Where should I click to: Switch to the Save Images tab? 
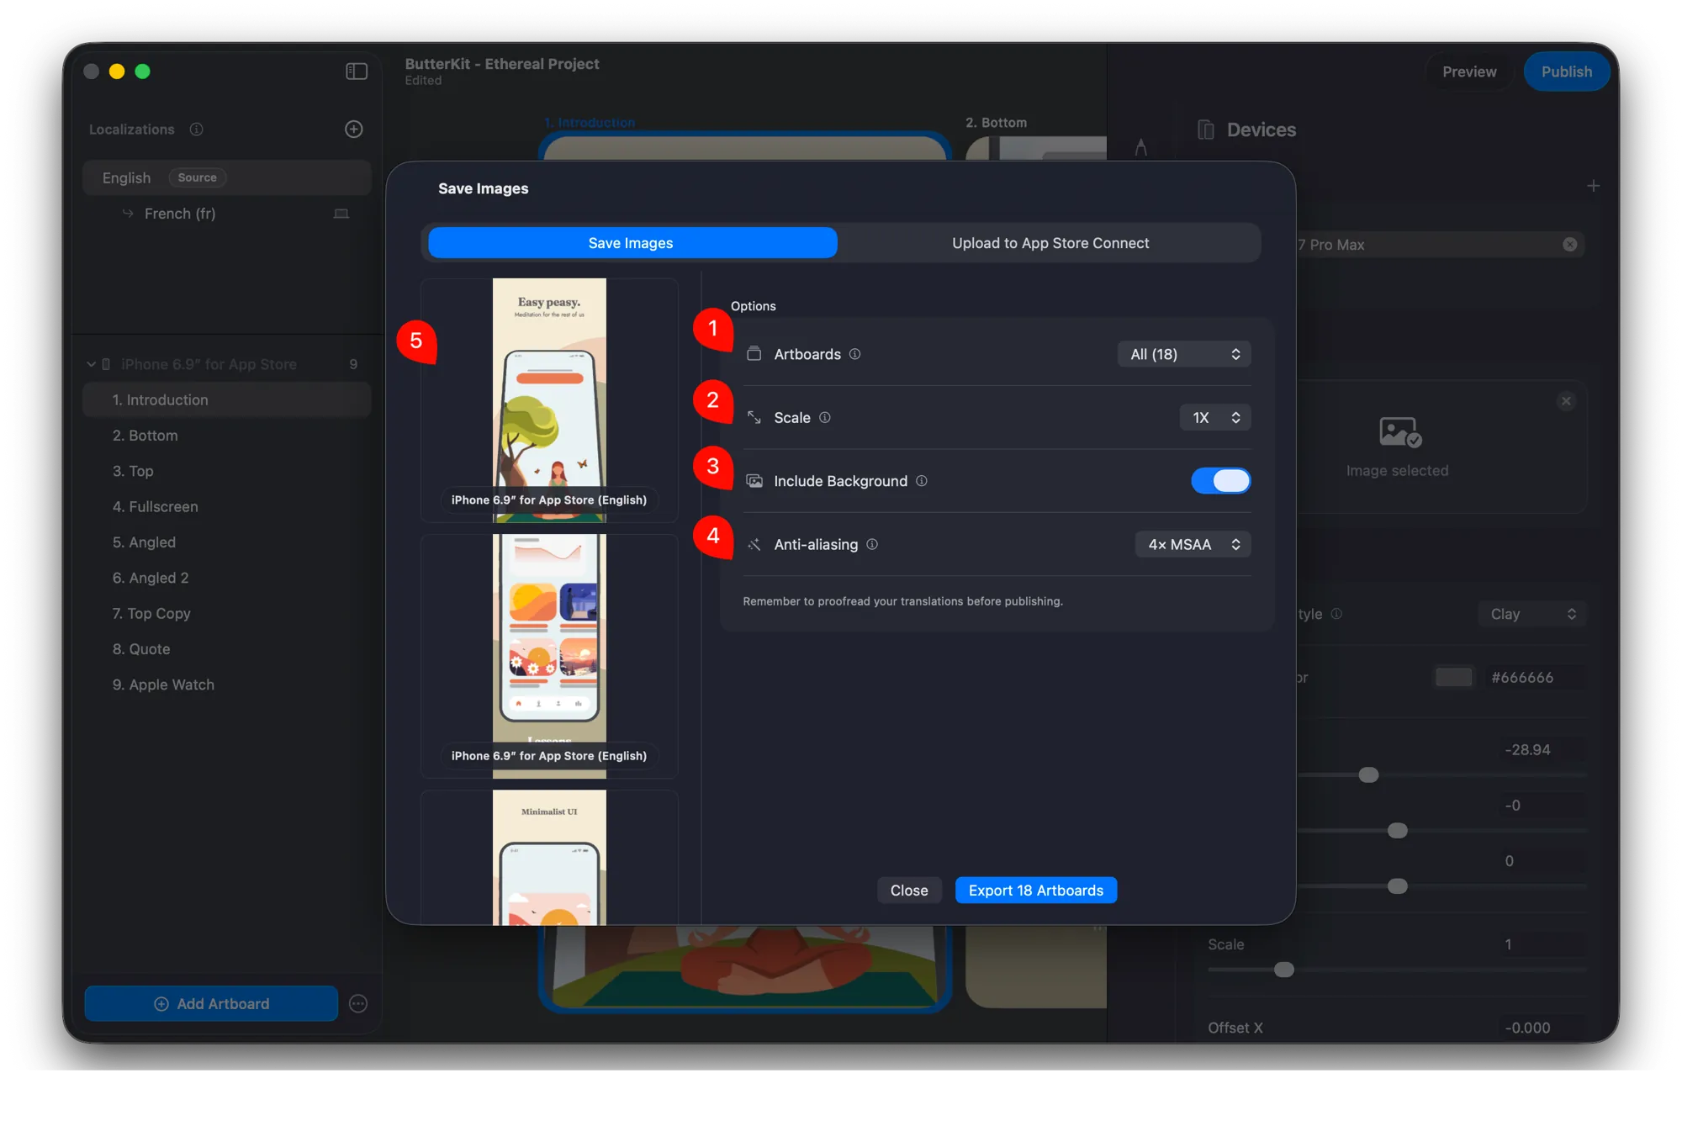pos(632,242)
